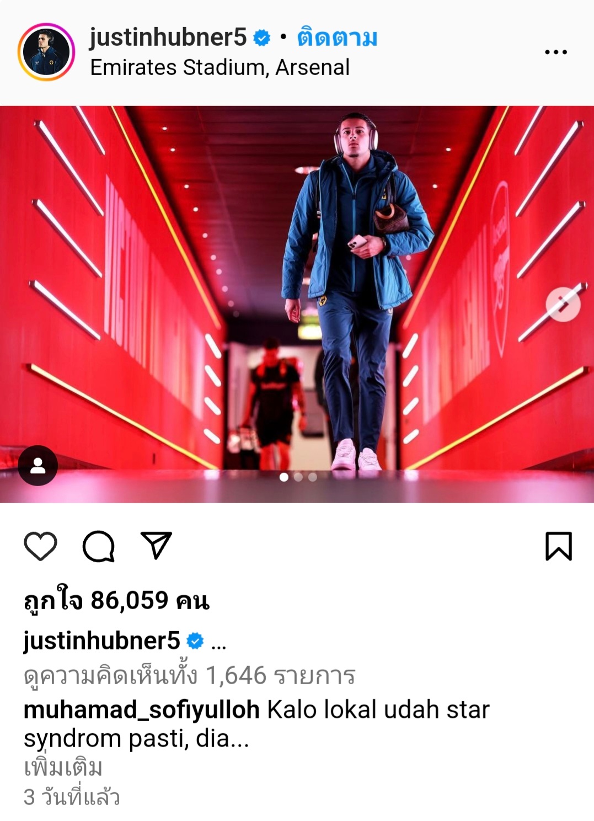Go to next photo with arrow
594x821 pixels.
tap(563, 304)
